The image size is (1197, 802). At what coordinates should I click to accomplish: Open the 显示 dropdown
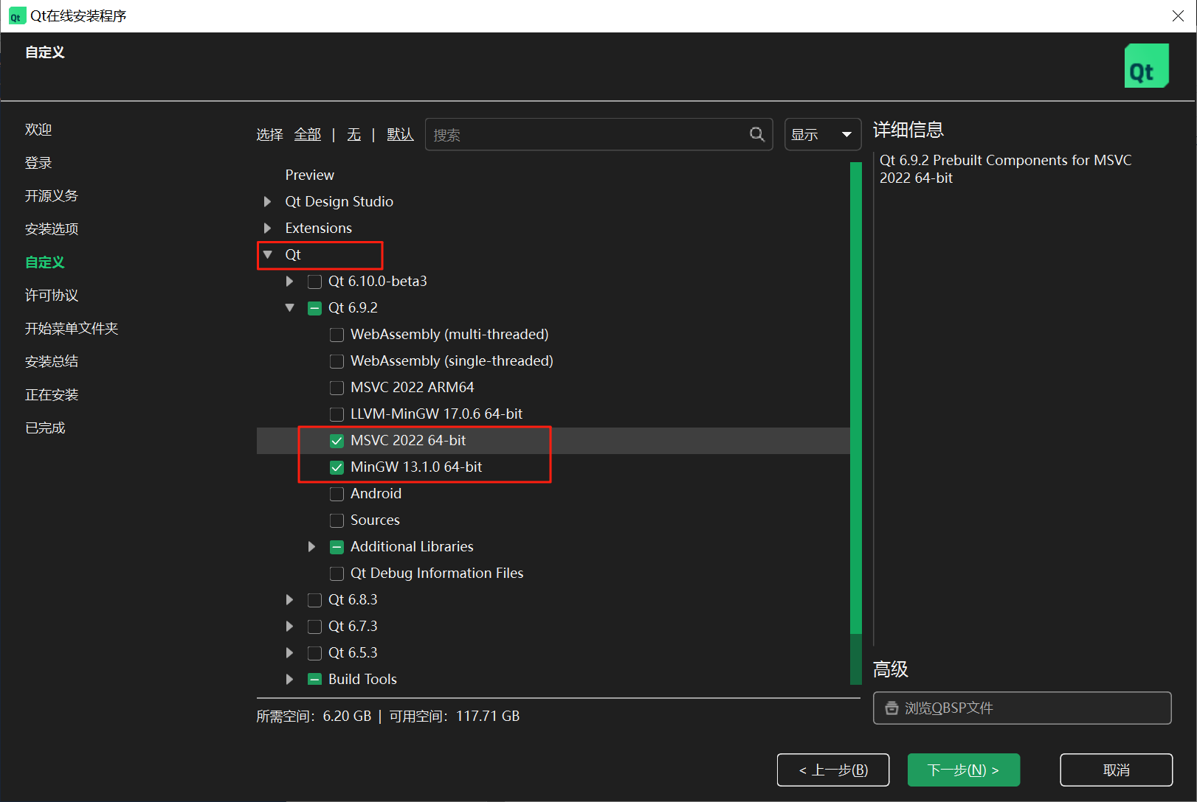point(822,134)
